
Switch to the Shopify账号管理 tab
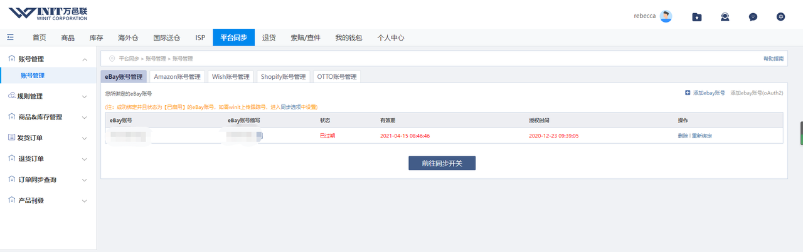coord(284,76)
